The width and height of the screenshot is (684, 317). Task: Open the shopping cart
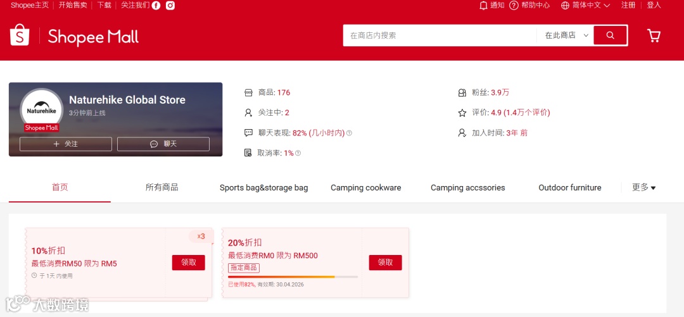point(654,36)
